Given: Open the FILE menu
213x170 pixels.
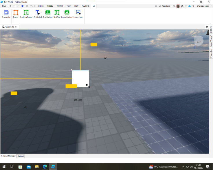Looking at the screenshot, I should click(x=4, y=6).
